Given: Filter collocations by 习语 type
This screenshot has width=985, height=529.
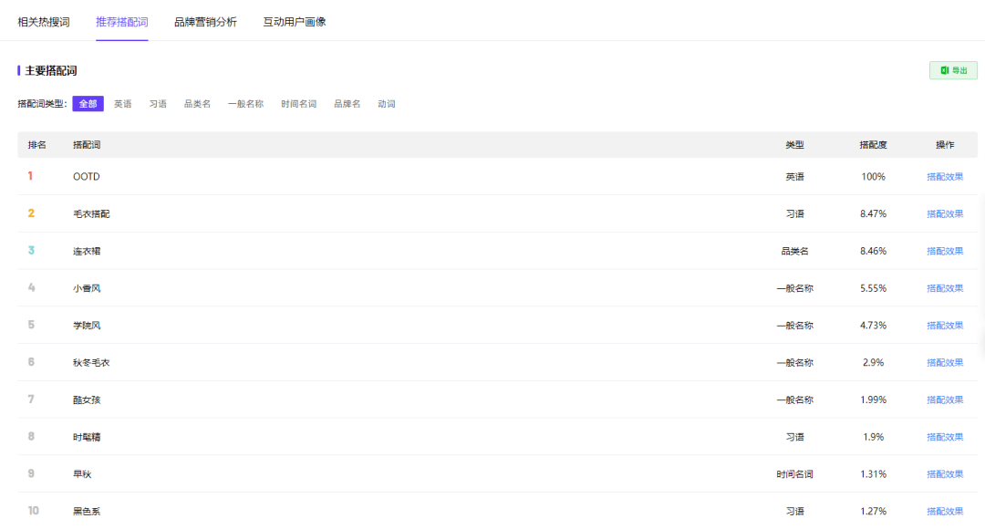Looking at the screenshot, I should pos(158,104).
